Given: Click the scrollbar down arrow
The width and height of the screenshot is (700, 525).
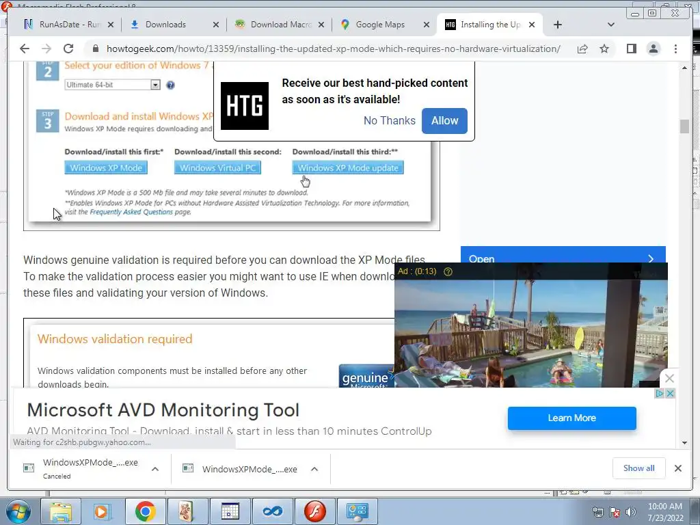Looking at the screenshot, I should (x=684, y=443).
